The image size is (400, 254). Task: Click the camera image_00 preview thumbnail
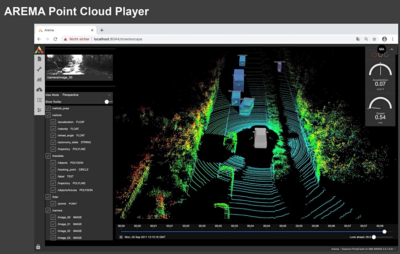[79, 65]
